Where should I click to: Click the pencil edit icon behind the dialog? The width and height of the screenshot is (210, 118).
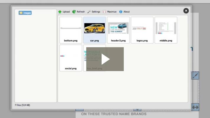coord(195,76)
